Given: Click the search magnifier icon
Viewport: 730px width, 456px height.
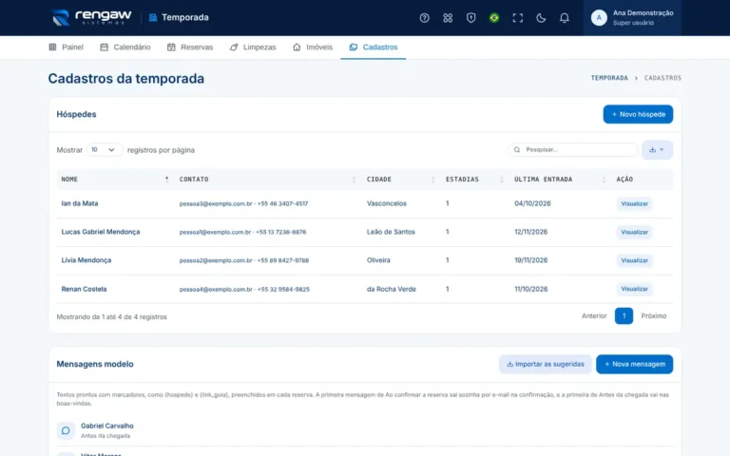Looking at the screenshot, I should (x=517, y=150).
